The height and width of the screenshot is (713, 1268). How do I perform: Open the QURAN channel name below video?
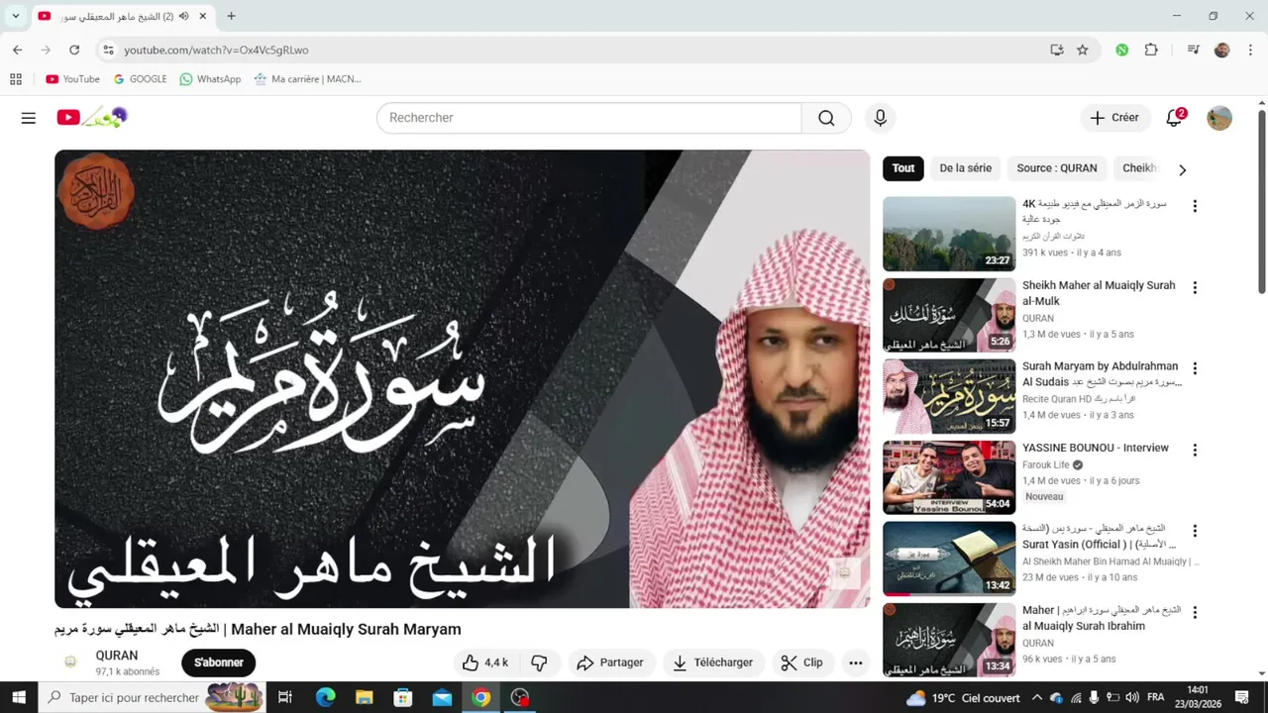(x=117, y=656)
